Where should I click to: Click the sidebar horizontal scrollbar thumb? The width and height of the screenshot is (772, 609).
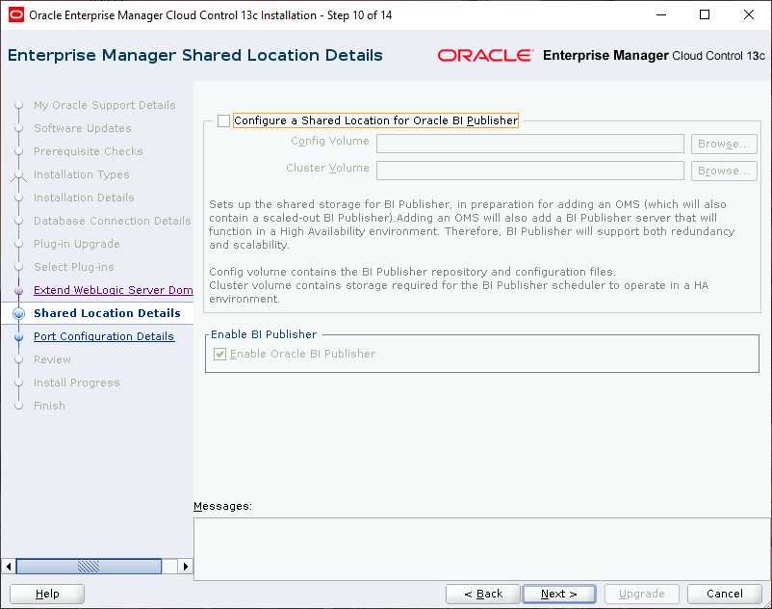tap(89, 567)
